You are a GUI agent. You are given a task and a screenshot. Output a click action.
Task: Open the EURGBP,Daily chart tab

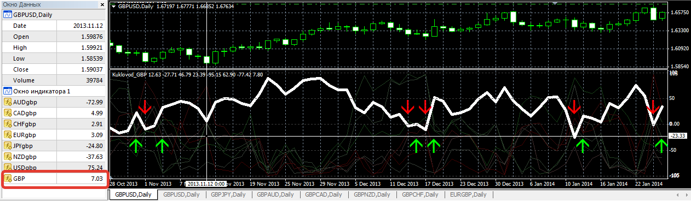point(469,194)
